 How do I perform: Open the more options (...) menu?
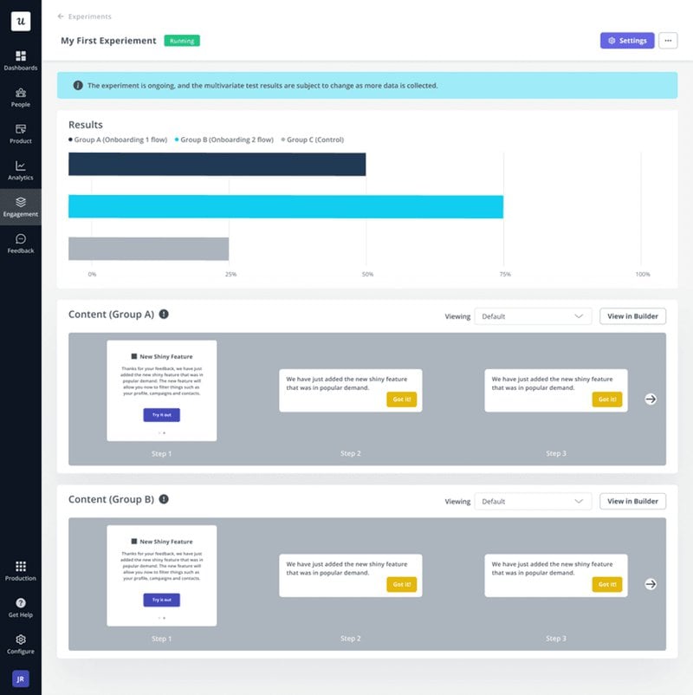(x=668, y=40)
